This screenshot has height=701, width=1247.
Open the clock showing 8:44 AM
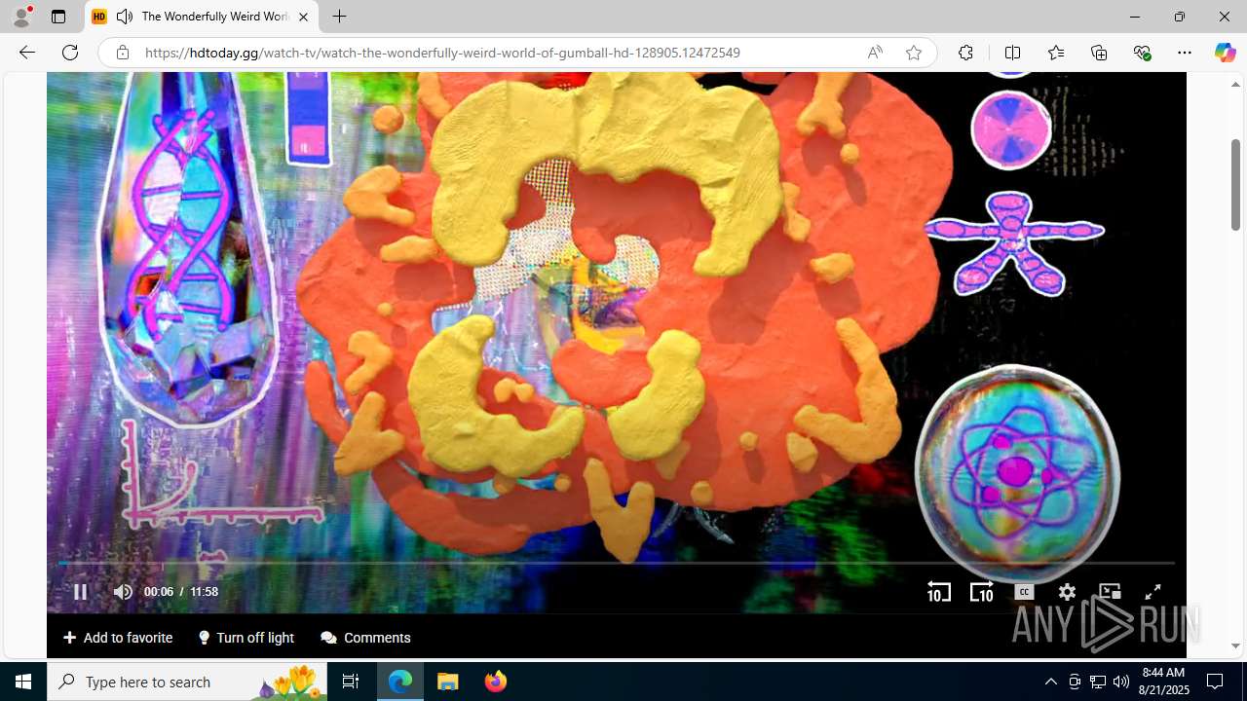1165,682
